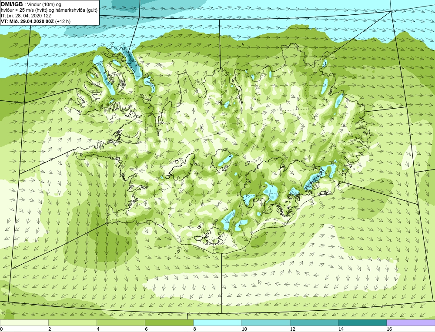435x332 pixels.
Task: Click legend label '4' on the scale
Action: [x=98, y=329]
